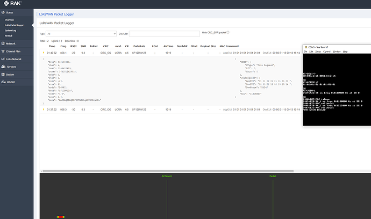Click the WisDM cloud icon

[4, 82]
